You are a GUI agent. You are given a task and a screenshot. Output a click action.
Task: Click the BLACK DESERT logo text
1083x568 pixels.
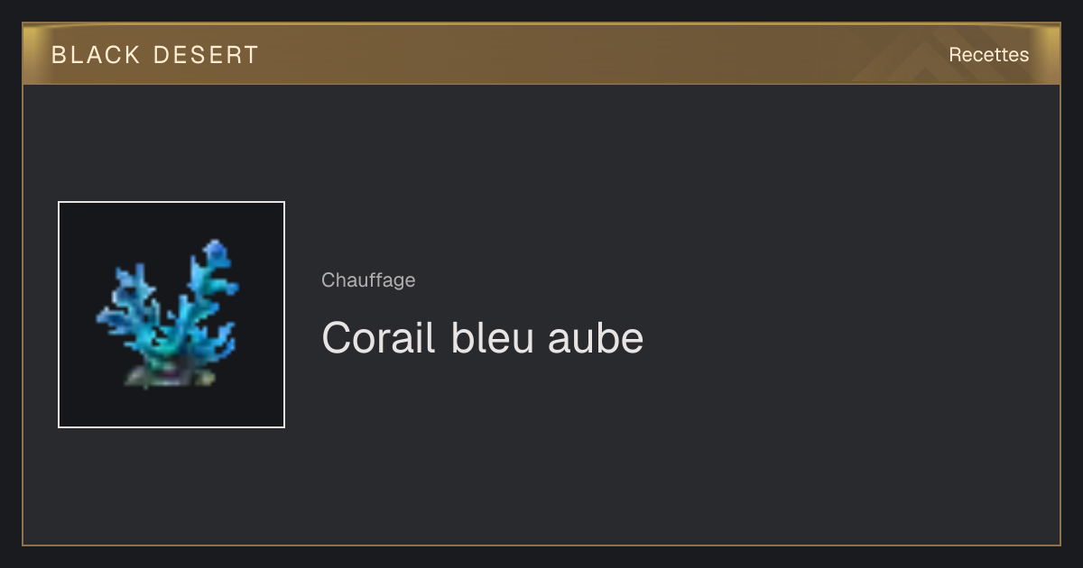click(x=155, y=55)
